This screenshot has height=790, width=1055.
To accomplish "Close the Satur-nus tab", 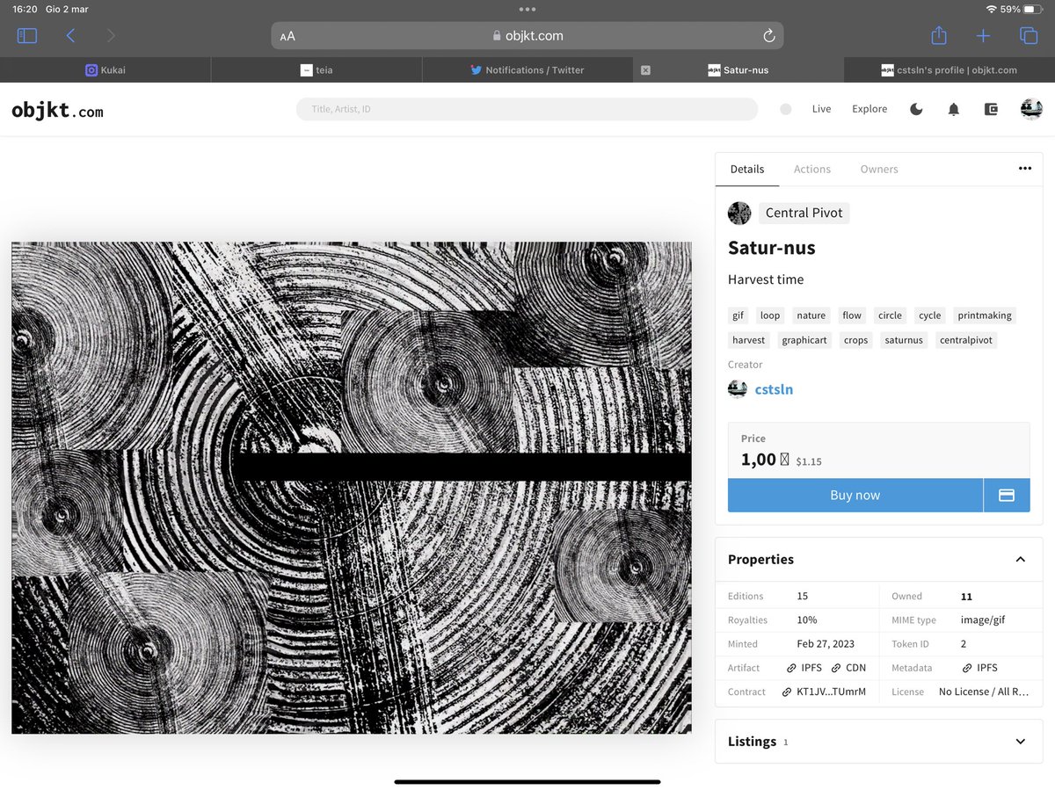I will 645,70.
